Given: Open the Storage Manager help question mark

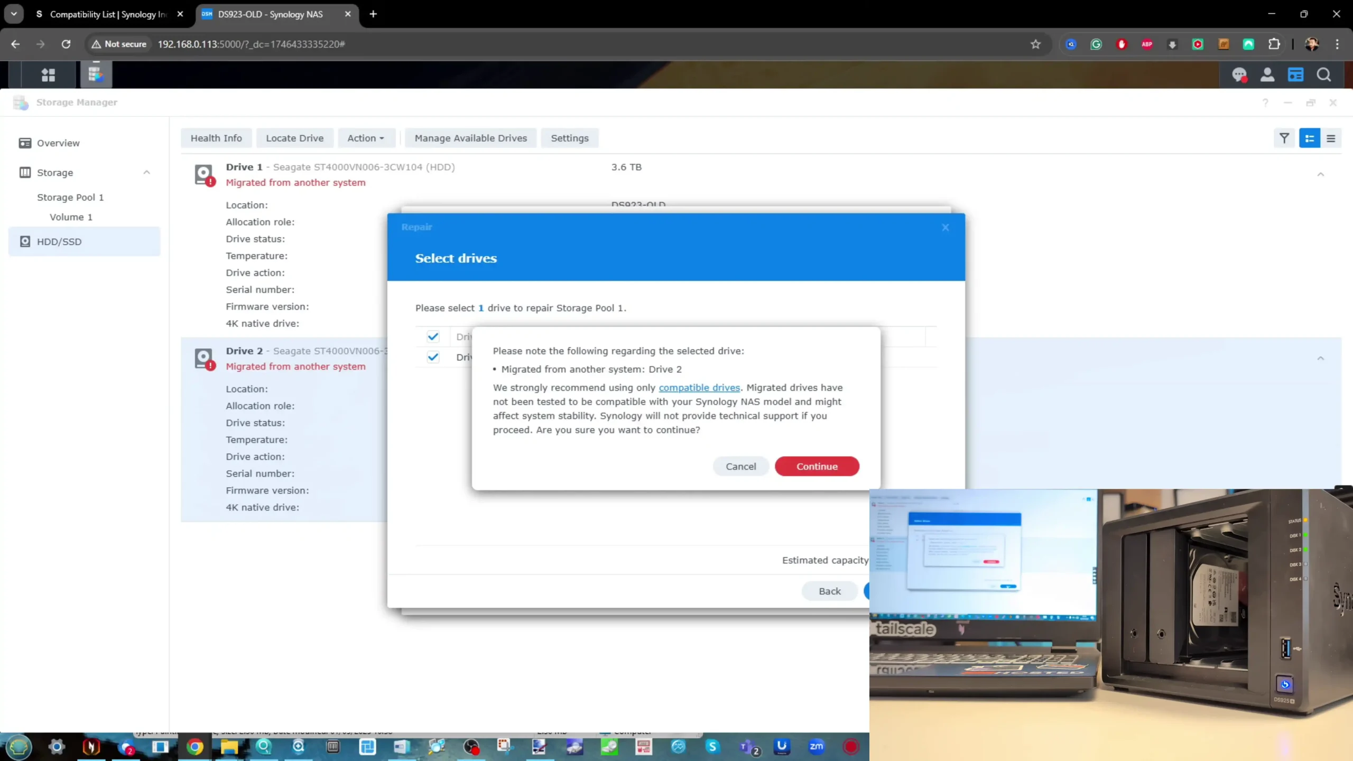Looking at the screenshot, I should click(x=1265, y=103).
